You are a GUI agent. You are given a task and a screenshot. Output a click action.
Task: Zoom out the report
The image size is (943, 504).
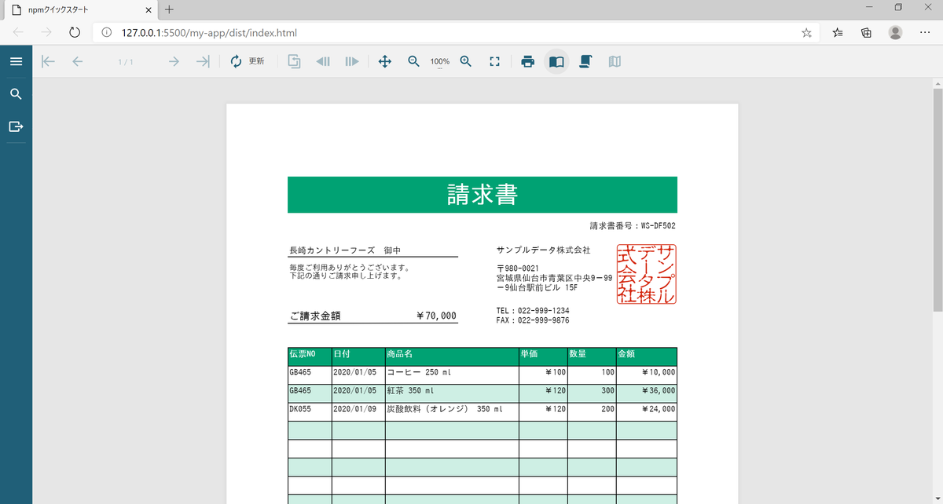pyautogui.click(x=413, y=61)
